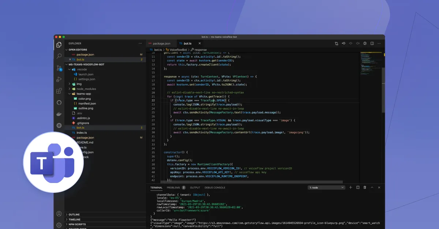Expand the NPM Scripts section

pyautogui.click(x=105, y=224)
